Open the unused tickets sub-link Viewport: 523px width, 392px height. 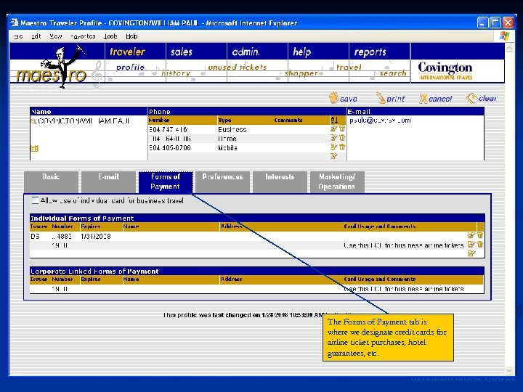237,67
